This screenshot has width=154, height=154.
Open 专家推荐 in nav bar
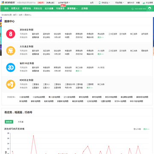coord(60,9)
